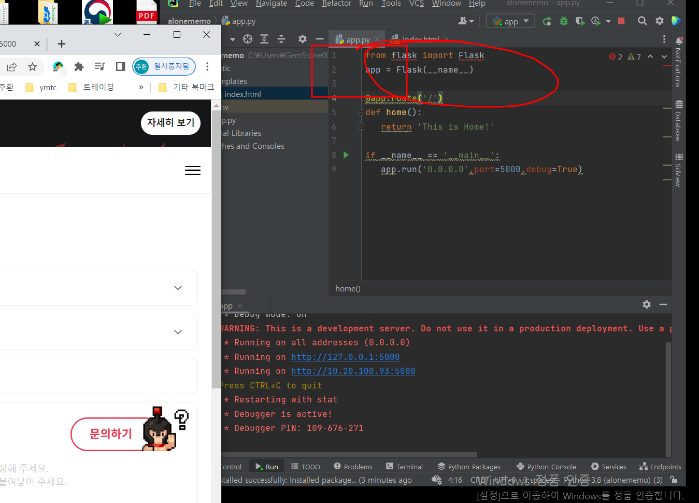
Task: Toggle the Chrome side panel
Action: pyautogui.click(x=121, y=66)
